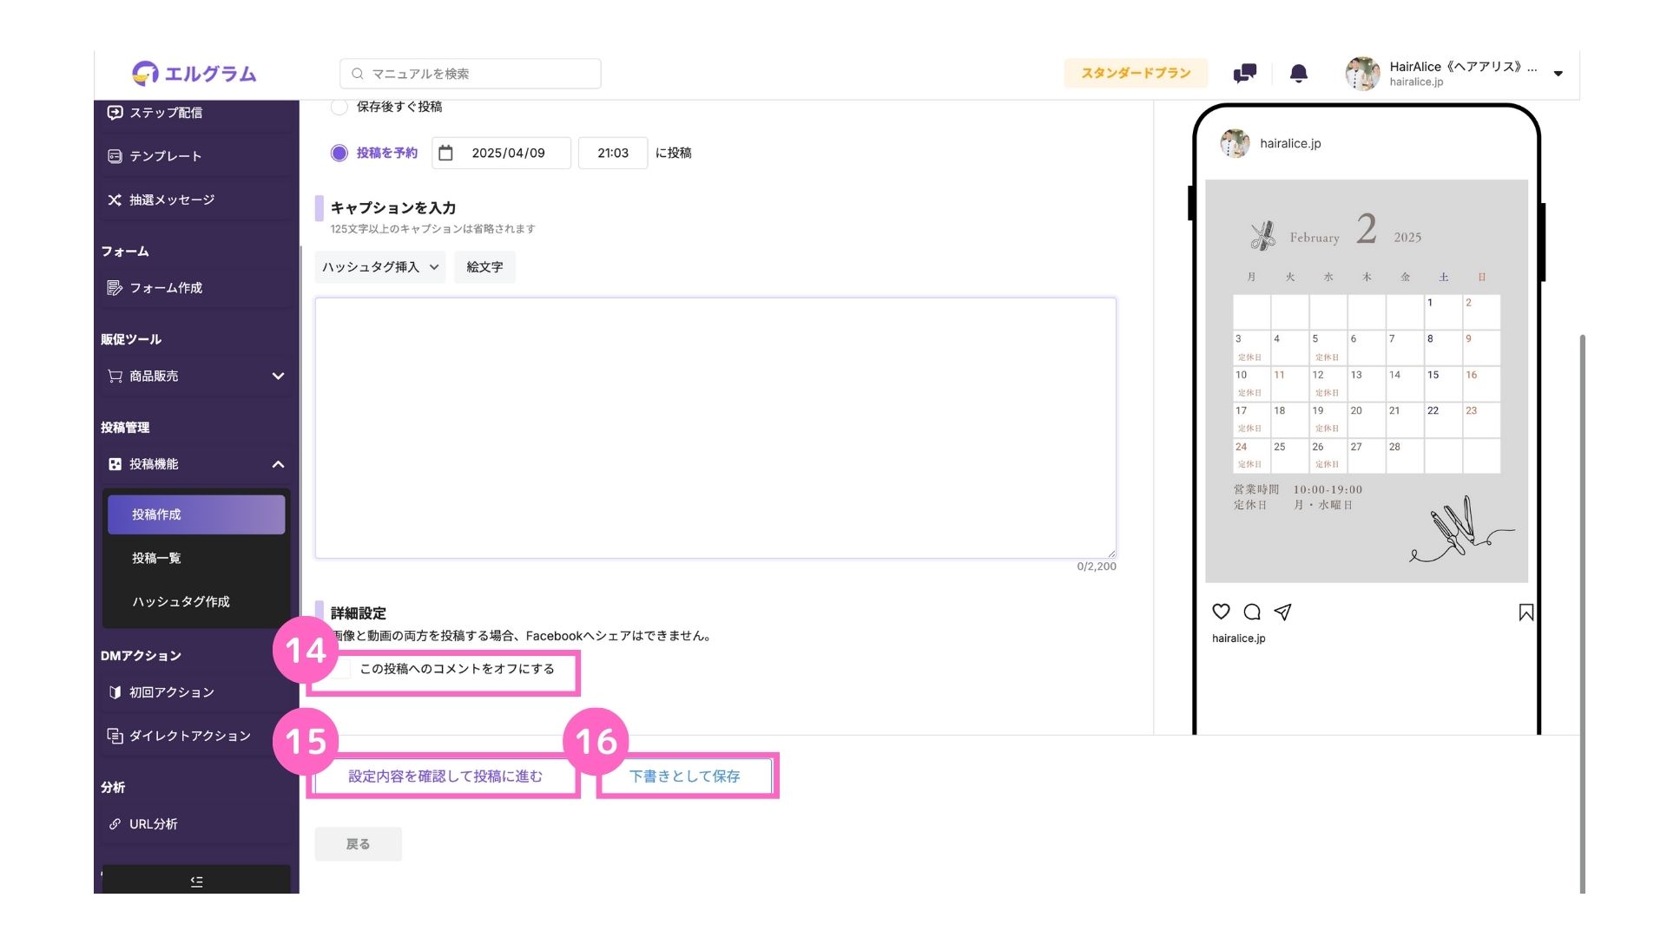Click the URL分析 link icon

point(115,824)
